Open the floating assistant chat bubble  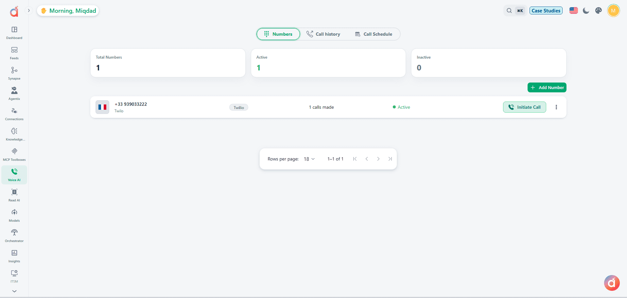tap(612, 283)
